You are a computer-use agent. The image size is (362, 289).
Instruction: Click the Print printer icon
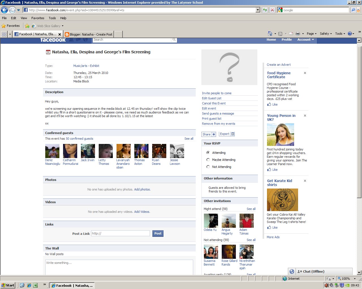click(x=298, y=34)
